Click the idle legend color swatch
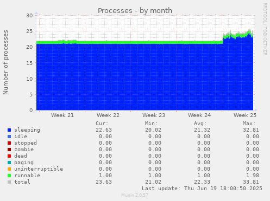This screenshot has height=201, width=270. [9, 137]
